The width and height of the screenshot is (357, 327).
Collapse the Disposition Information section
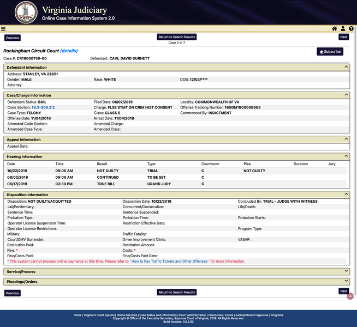click(346, 194)
